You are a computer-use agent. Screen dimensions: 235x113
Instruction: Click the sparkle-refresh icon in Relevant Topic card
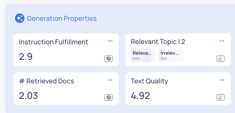pos(220,59)
